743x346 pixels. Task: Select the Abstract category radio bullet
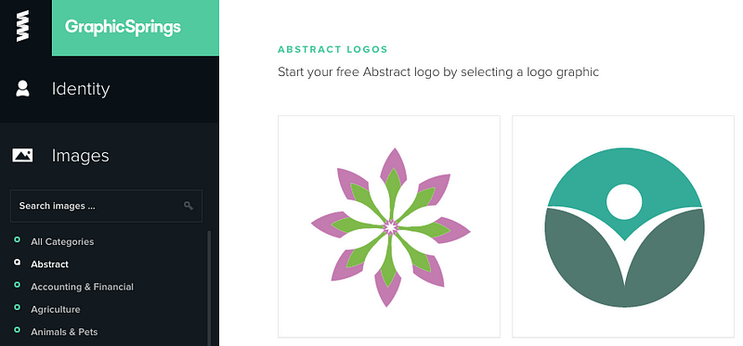[17, 262]
